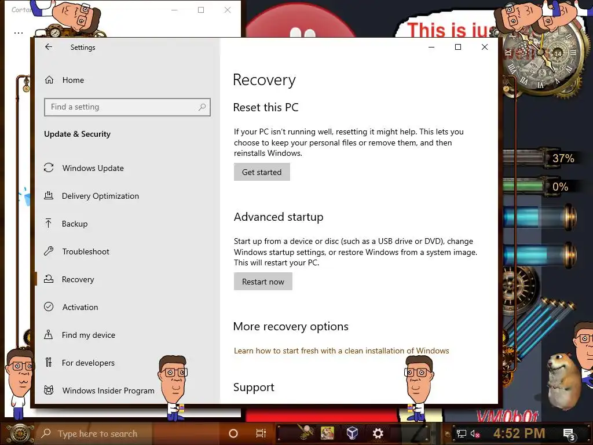Click the For developers tools icon

coord(49,363)
